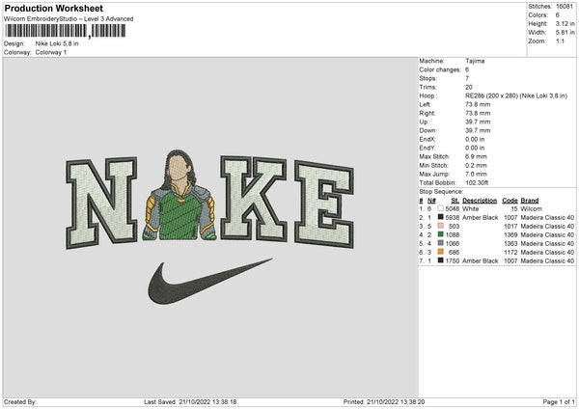Viewport: 579px width, 409px height.
Task: Click the 'Description' column header
Action: point(480,201)
